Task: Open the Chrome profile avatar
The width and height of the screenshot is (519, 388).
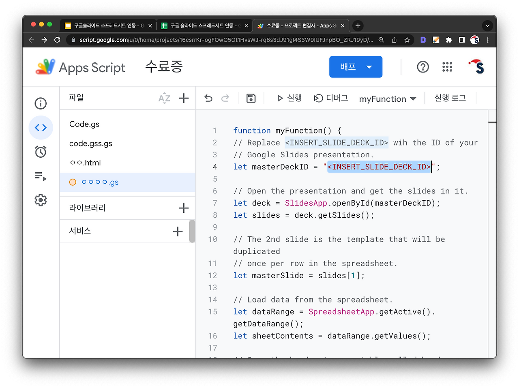Action: (475, 40)
